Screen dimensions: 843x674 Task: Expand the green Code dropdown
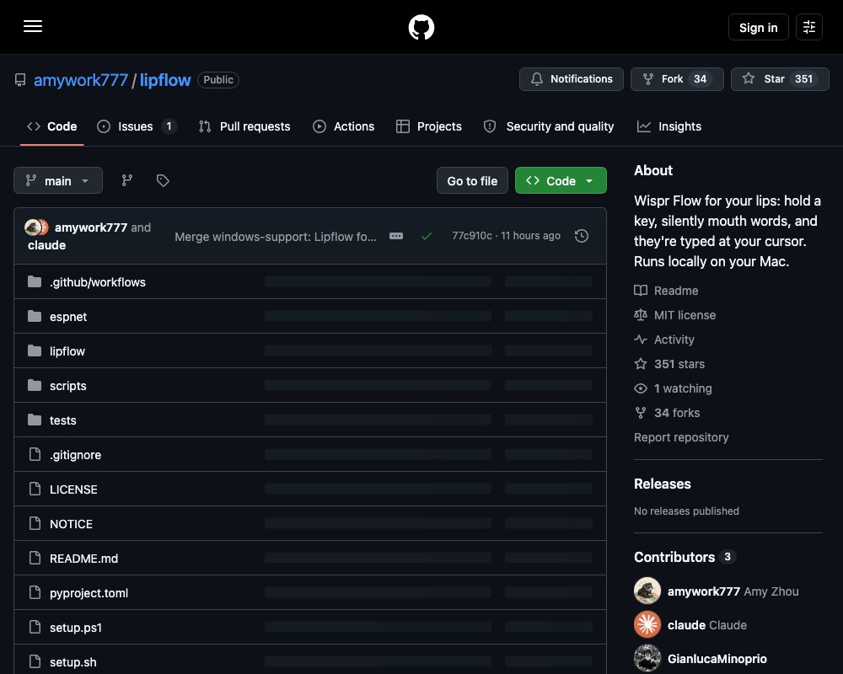pyautogui.click(x=561, y=180)
